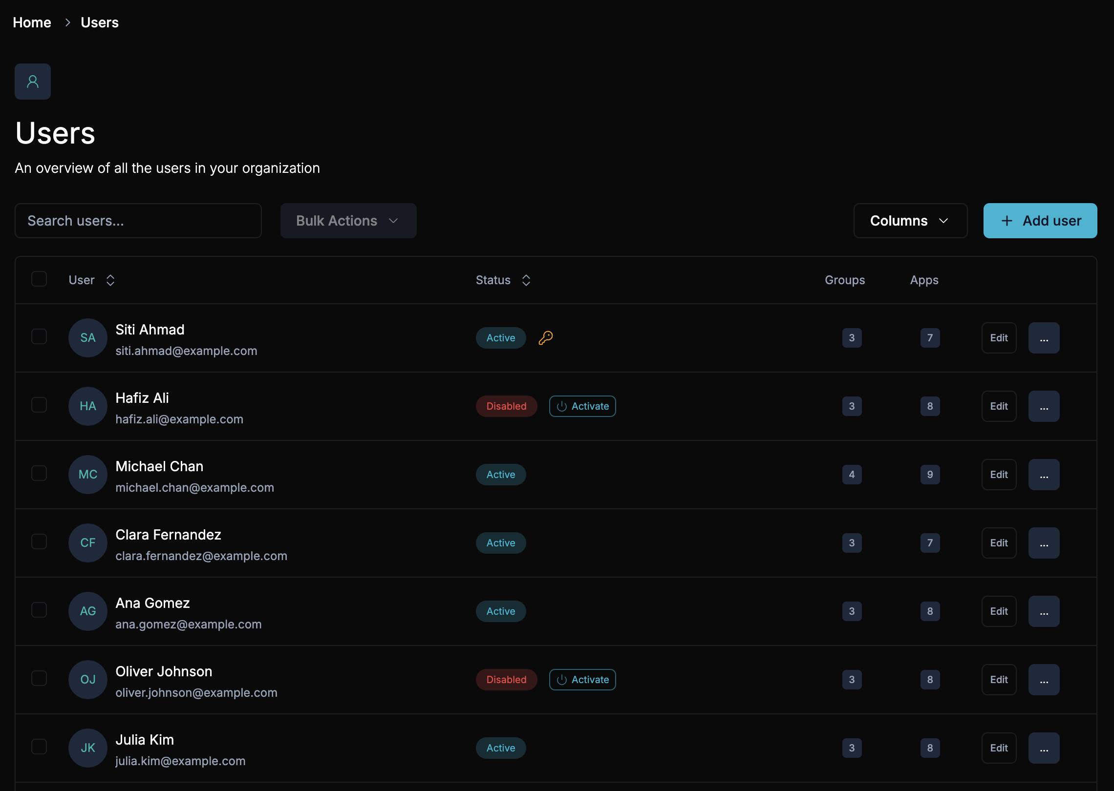Focus the Search users input field
This screenshot has width=1114, height=791.
(138, 221)
